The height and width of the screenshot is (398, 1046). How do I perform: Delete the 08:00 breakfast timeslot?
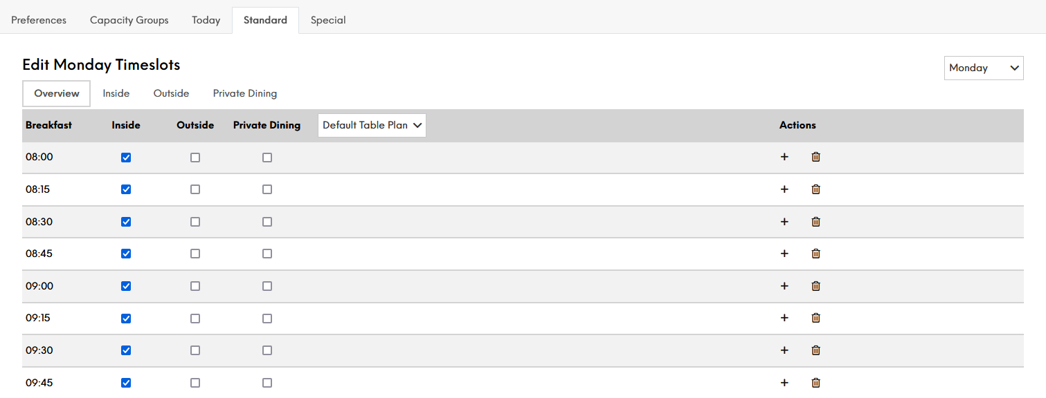(x=815, y=157)
